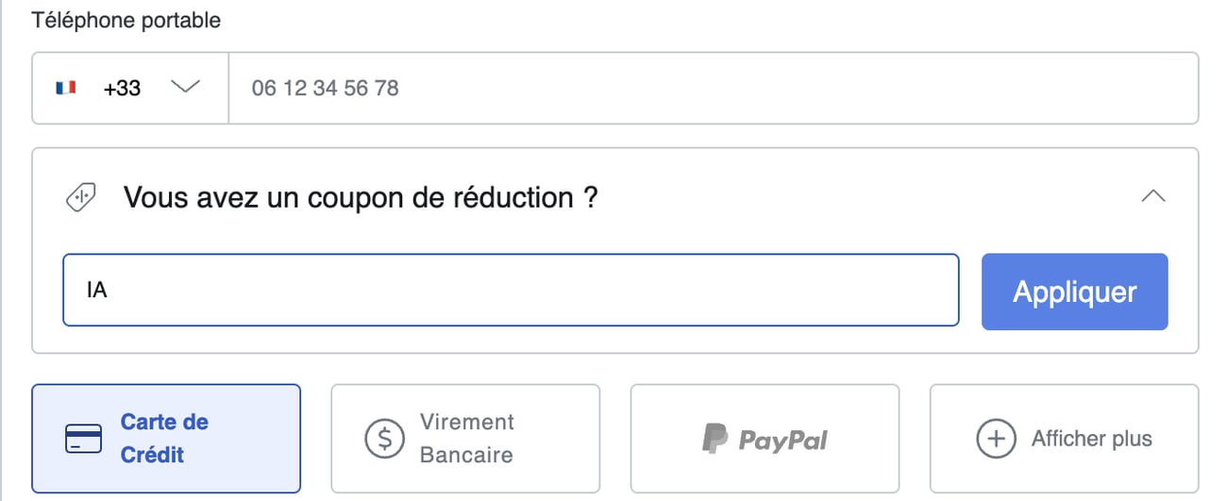Click the French flag icon
This screenshot has height=501, width=1227.
[x=65, y=89]
